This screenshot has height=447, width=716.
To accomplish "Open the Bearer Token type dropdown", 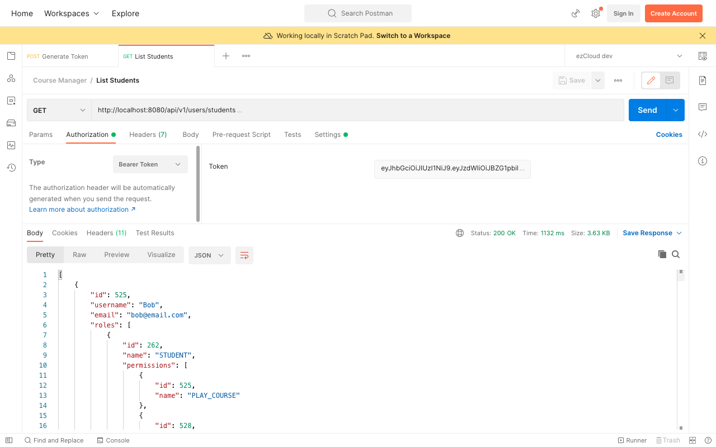I will tap(150, 164).
